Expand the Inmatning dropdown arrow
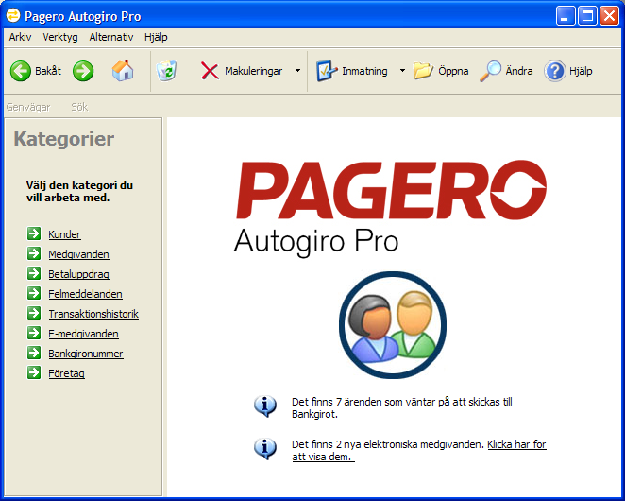This screenshot has height=501, width=625. [402, 71]
